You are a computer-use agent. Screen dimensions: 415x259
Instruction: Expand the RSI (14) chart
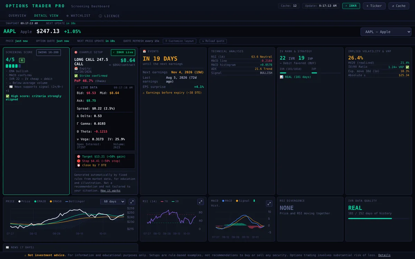coord(200,202)
